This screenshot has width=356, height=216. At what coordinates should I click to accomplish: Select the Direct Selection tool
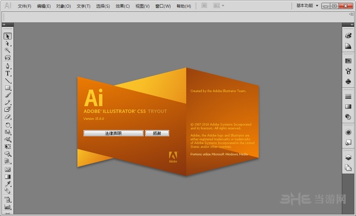pos(8,43)
